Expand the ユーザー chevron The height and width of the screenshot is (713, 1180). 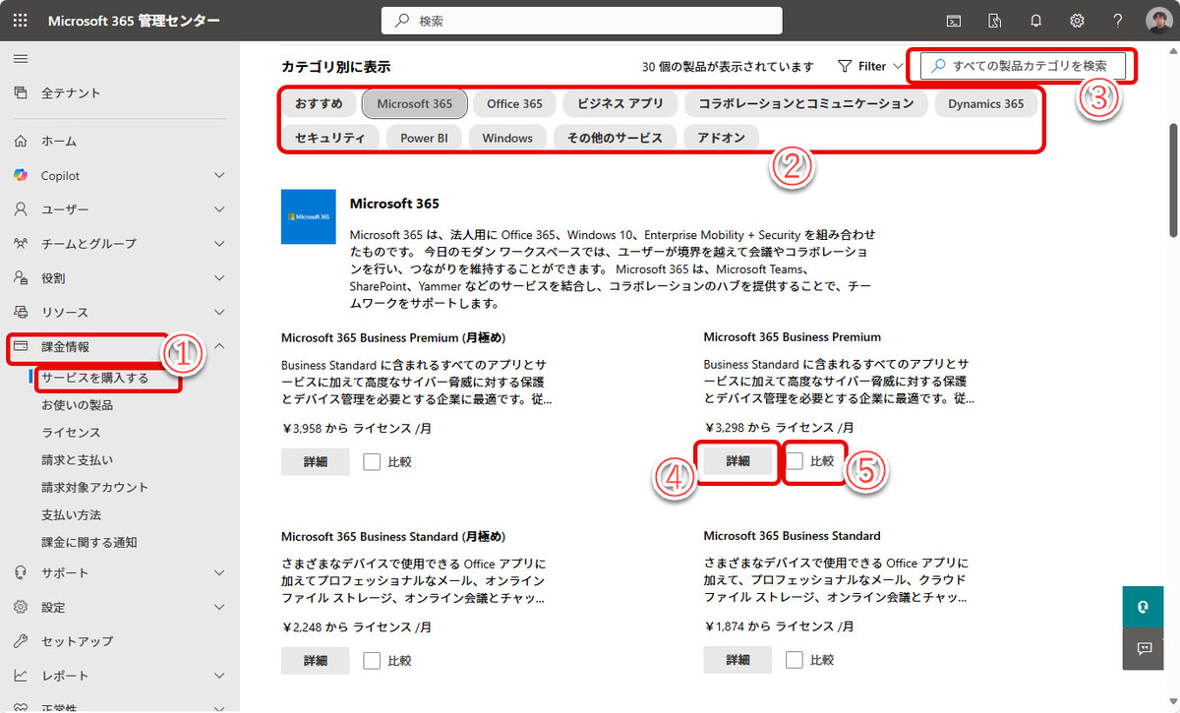click(x=219, y=209)
